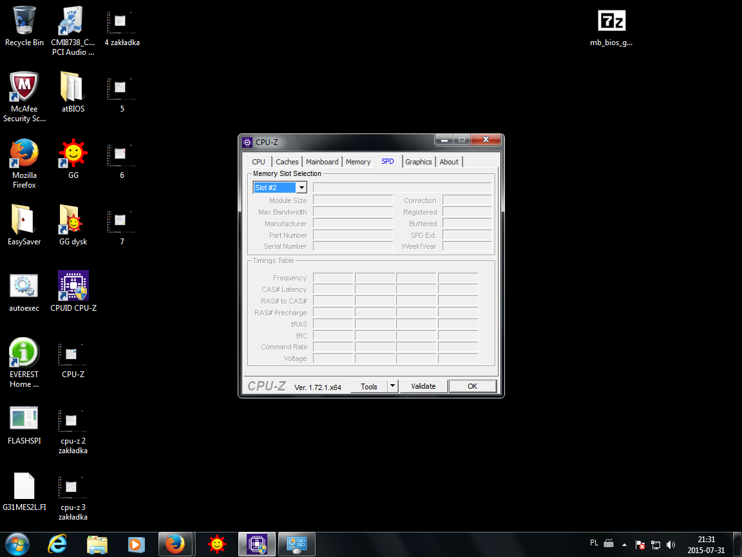Launch EVEREST Home desktop shortcut

coord(24,362)
